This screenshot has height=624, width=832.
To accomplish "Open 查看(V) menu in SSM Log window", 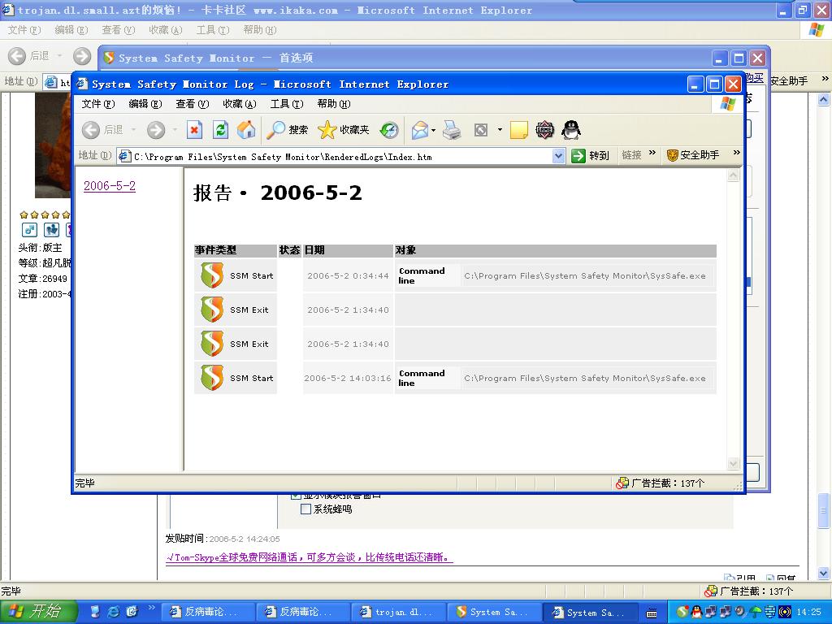I will (192, 104).
